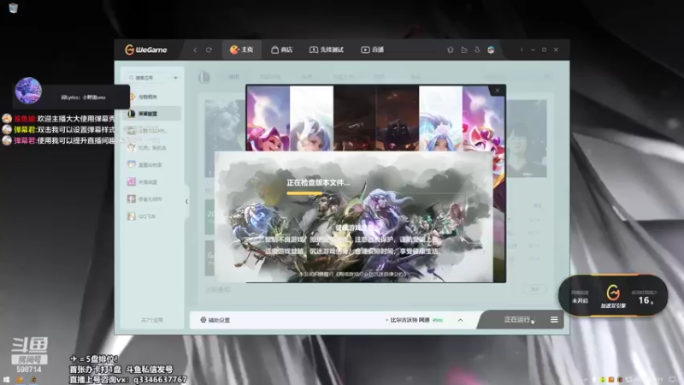Click the 正在运行 button
This screenshot has height=385, width=684.
[x=517, y=319]
